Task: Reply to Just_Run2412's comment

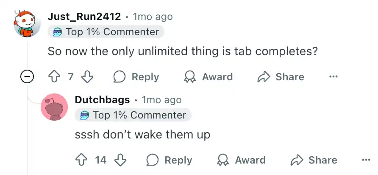Action: click(x=136, y=77)
